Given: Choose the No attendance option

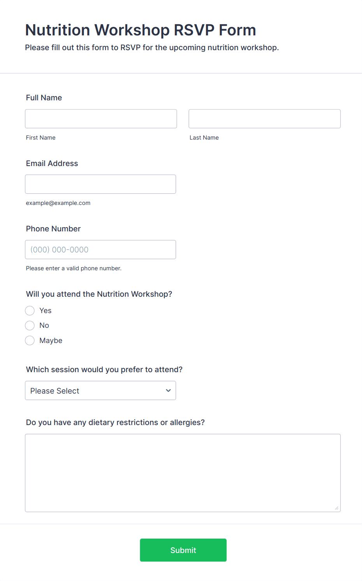Looking at the screenshot, I should (30, 325).
